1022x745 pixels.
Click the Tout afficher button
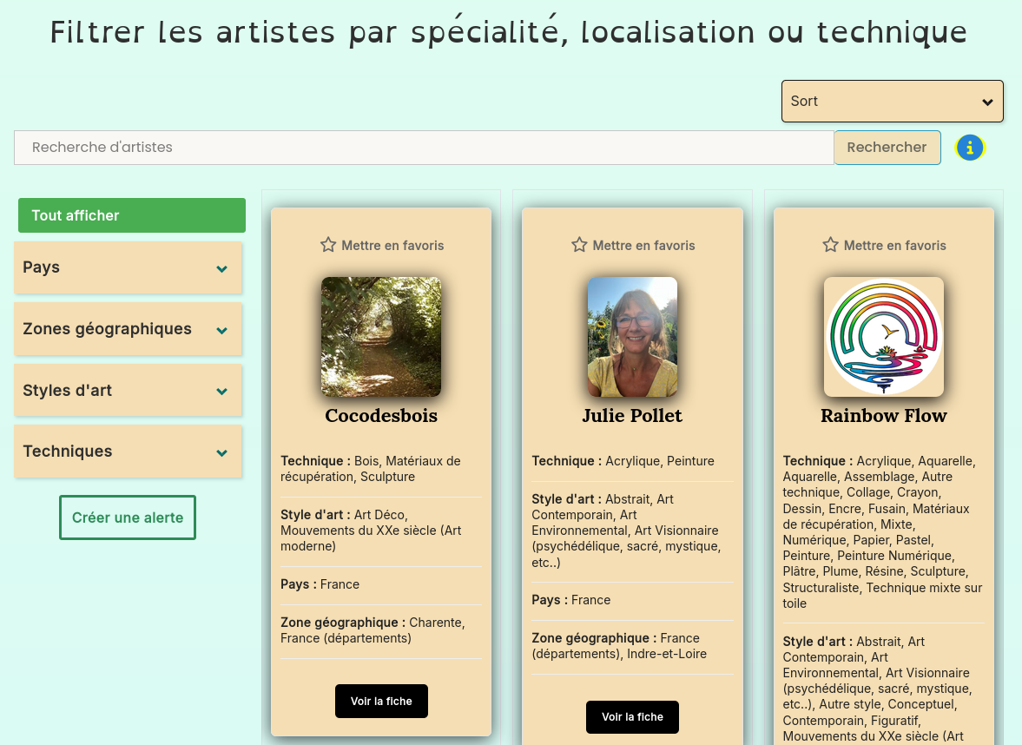(x=132, y=215)
